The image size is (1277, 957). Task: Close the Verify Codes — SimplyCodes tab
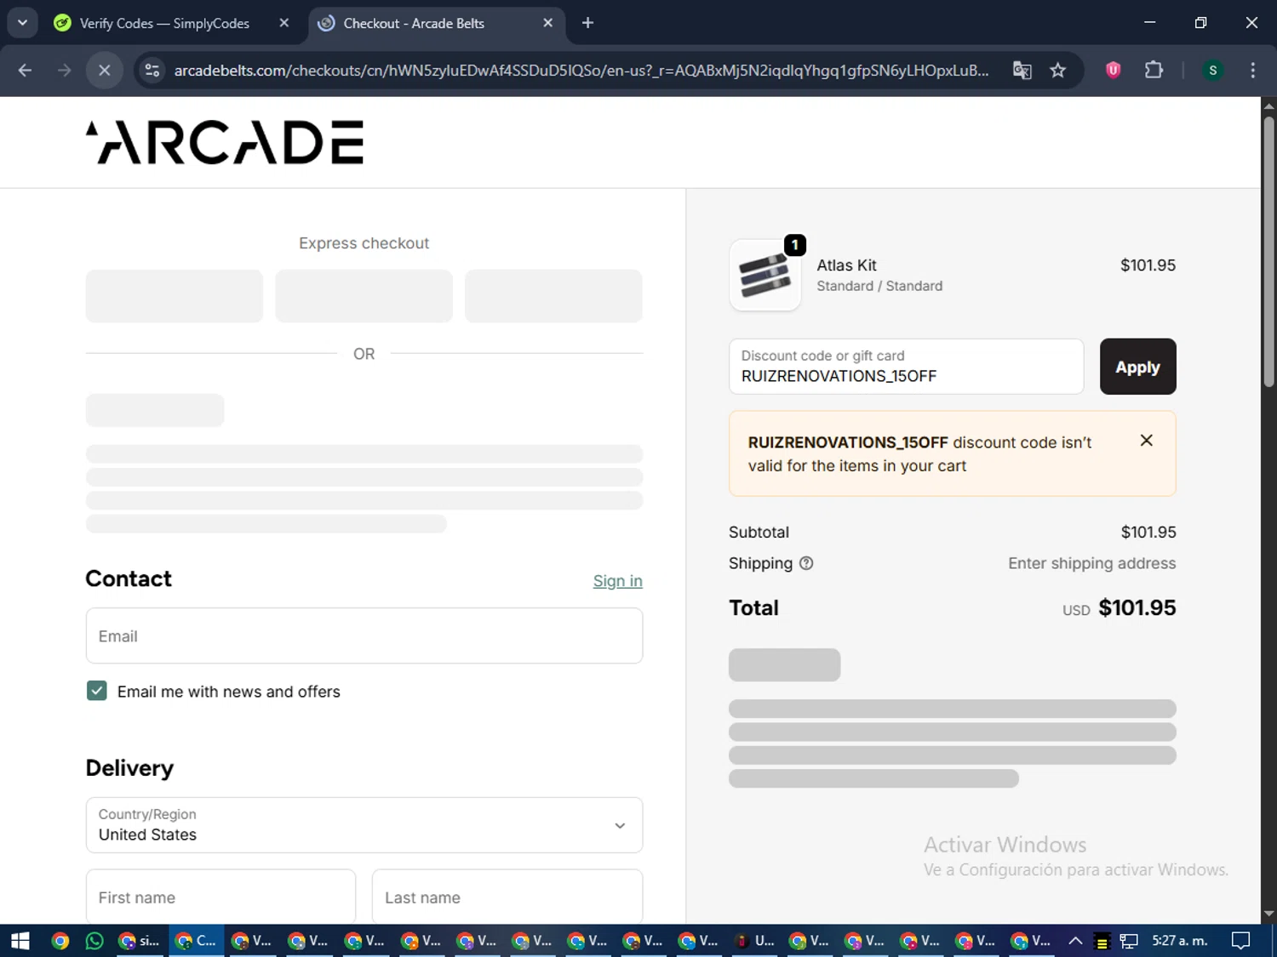[x=284, y=23]
